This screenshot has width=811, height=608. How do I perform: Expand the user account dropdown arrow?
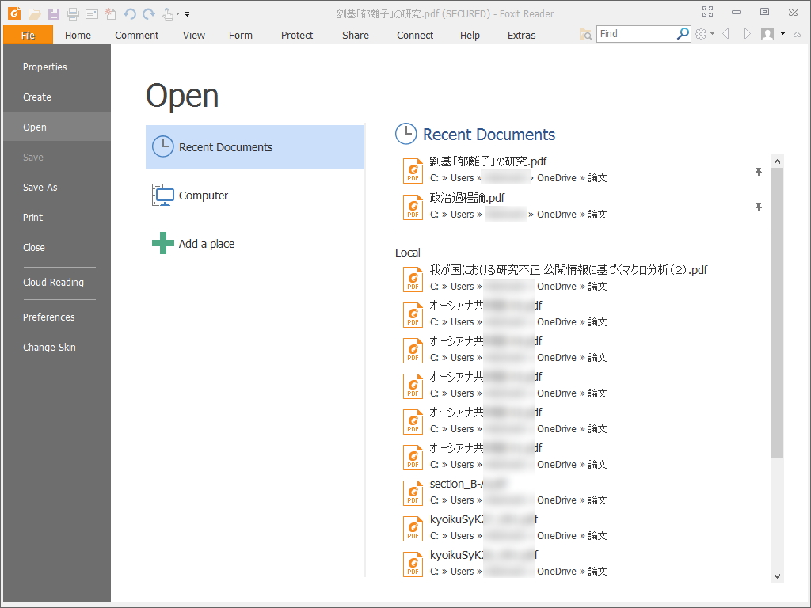pos(782,34)
